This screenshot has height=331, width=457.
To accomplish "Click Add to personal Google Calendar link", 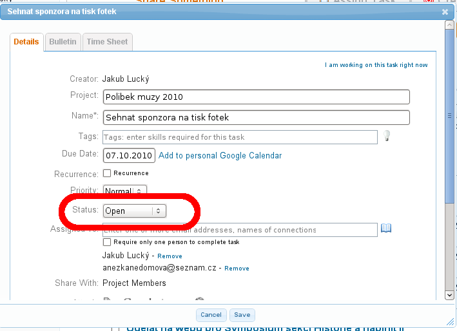I will pyautogui.click(x=220, y=155).
